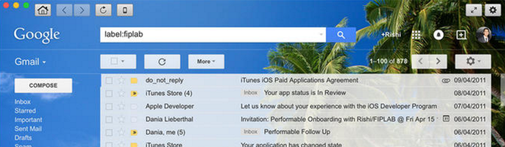Viewport: 505px width, 147px height.
Task: Select the do_not_reply email checkbox
Action: 109,80
